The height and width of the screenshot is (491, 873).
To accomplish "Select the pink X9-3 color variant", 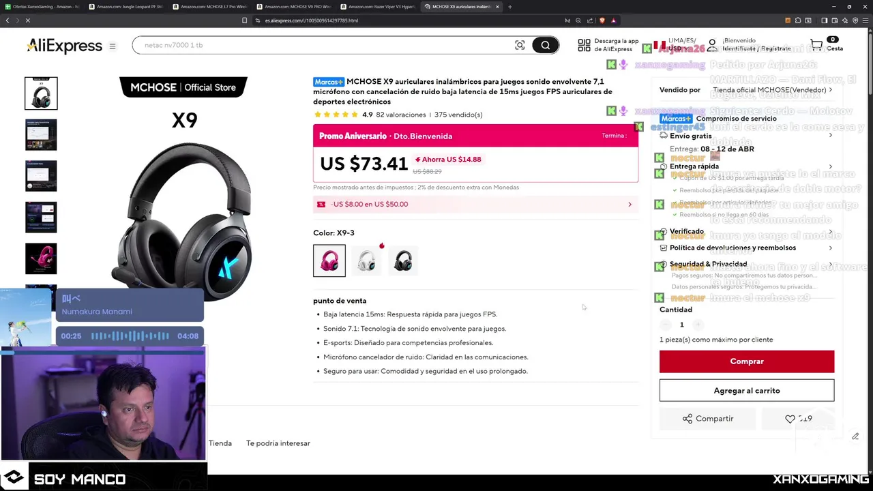I will point(329,261).
